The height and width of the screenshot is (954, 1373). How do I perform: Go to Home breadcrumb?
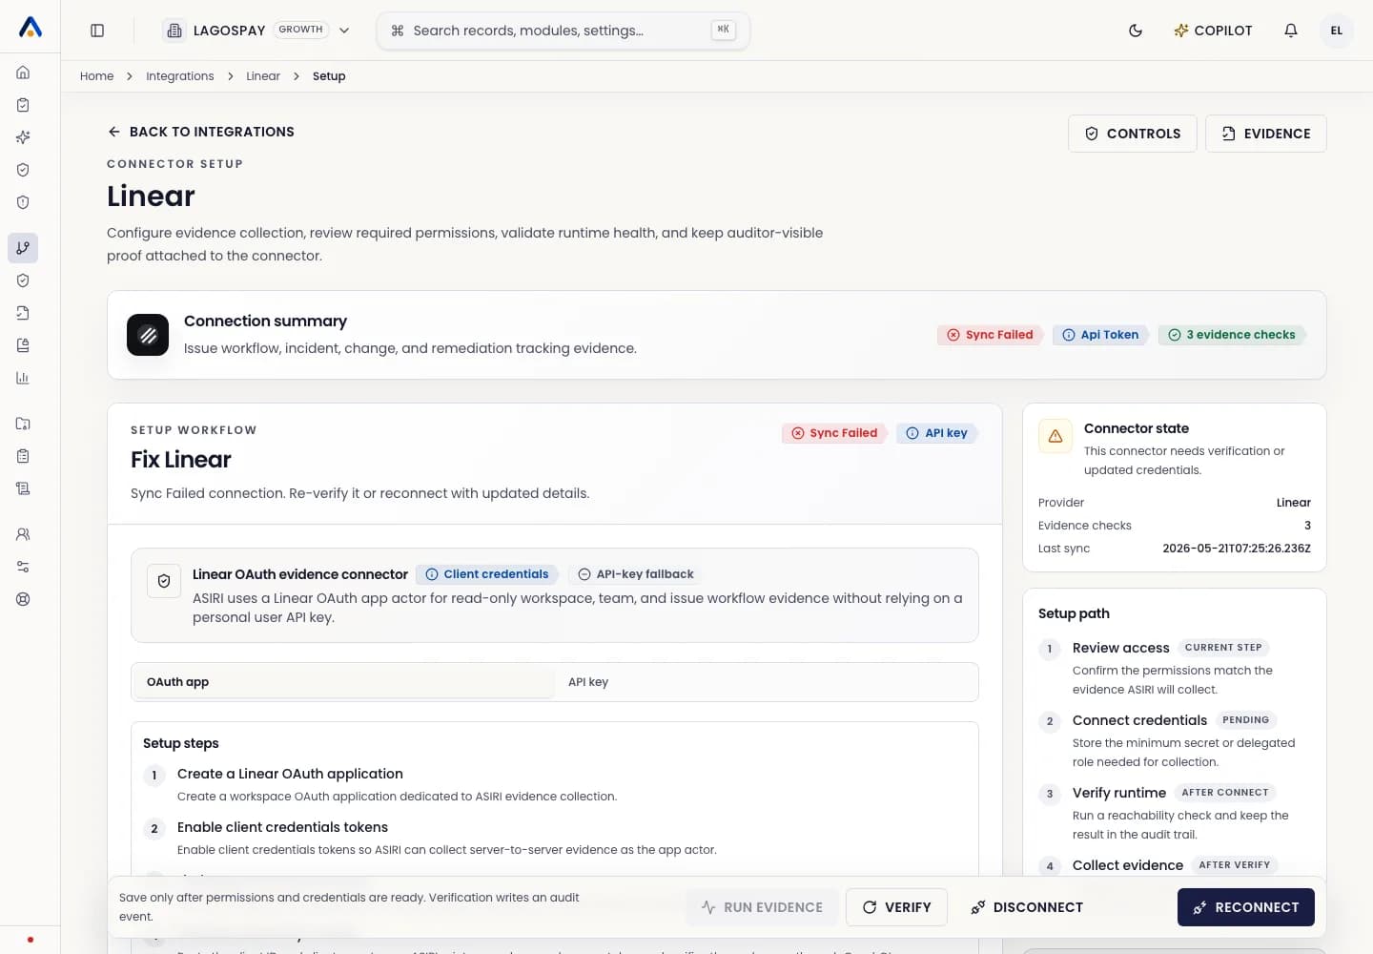(x=96, y=76)
